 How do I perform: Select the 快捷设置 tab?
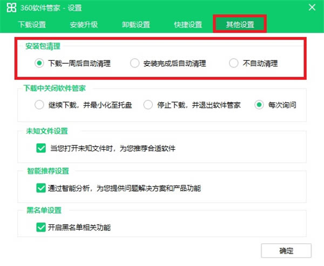click(x=188, y=25)
